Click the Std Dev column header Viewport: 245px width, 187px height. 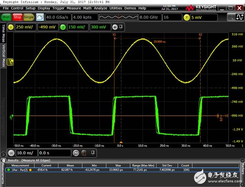click(x=167, y=166)
